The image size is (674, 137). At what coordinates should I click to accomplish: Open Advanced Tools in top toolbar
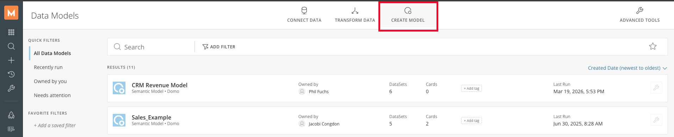[x=639, y=15]
